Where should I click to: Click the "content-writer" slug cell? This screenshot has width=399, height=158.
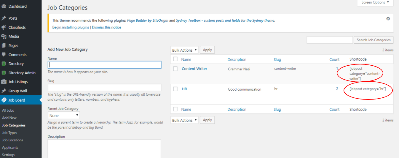click(285, 69)
